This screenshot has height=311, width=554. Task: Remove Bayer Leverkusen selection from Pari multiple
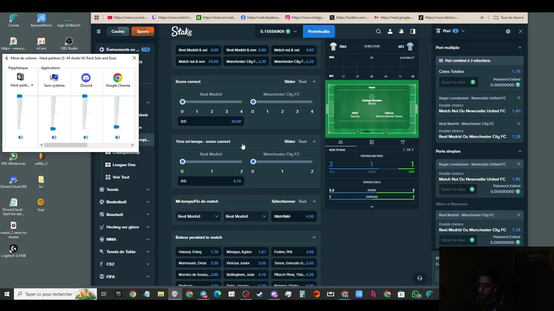point(519,98)
